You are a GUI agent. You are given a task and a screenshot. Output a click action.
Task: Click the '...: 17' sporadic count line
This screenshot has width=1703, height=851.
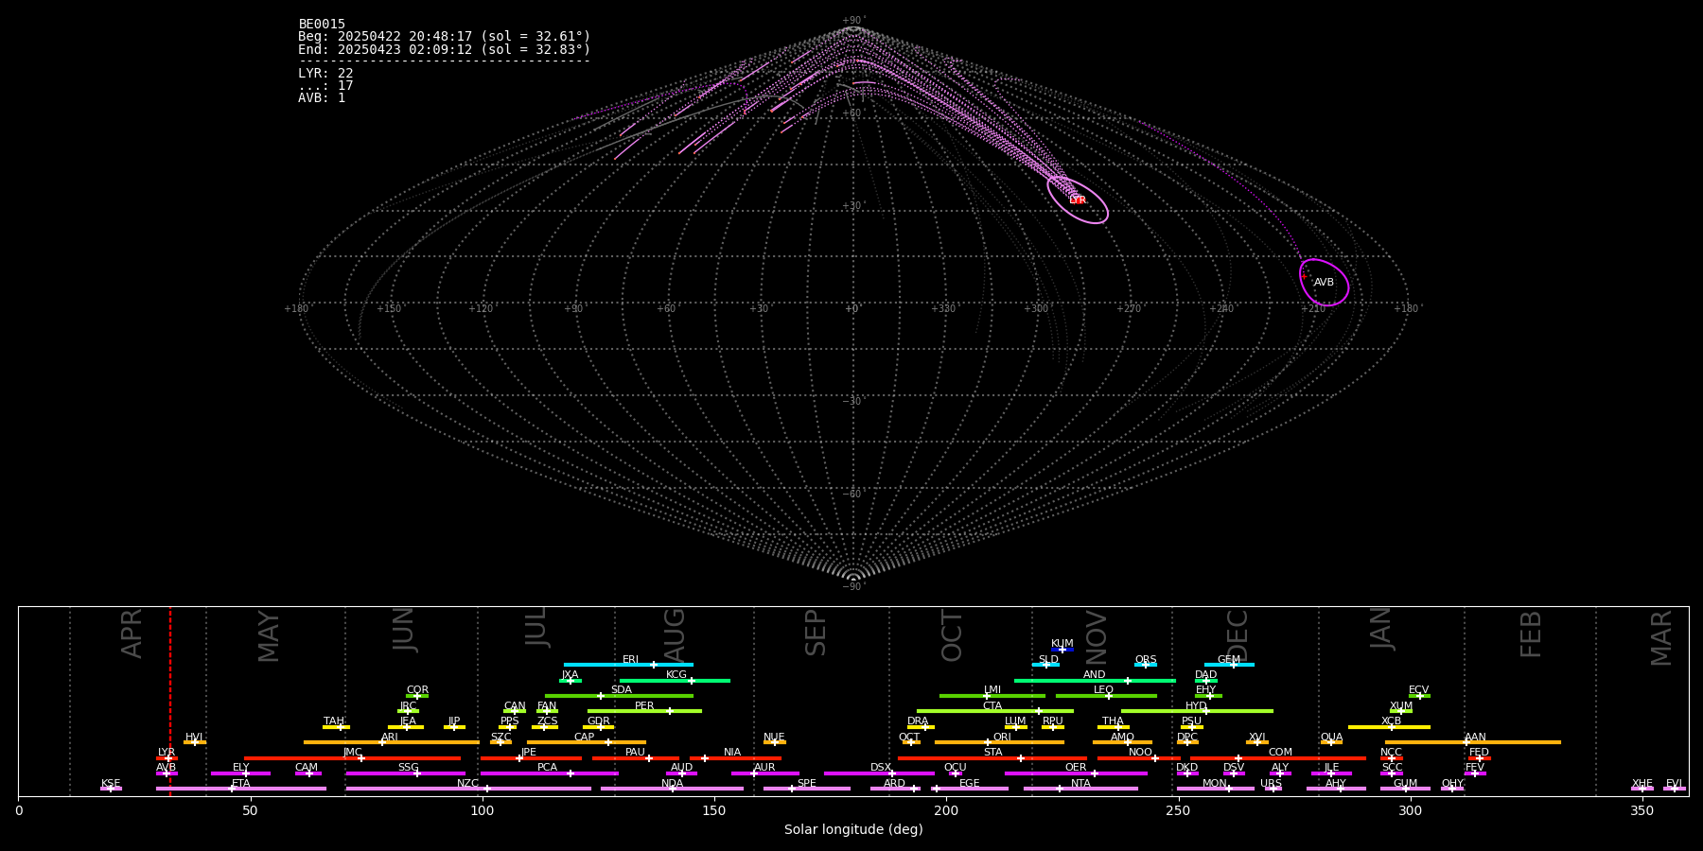point(325,85)
